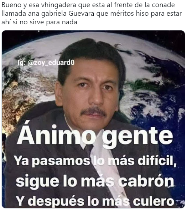
Task: Click the word "difícil," in the meme
Action: coord(157,161)
